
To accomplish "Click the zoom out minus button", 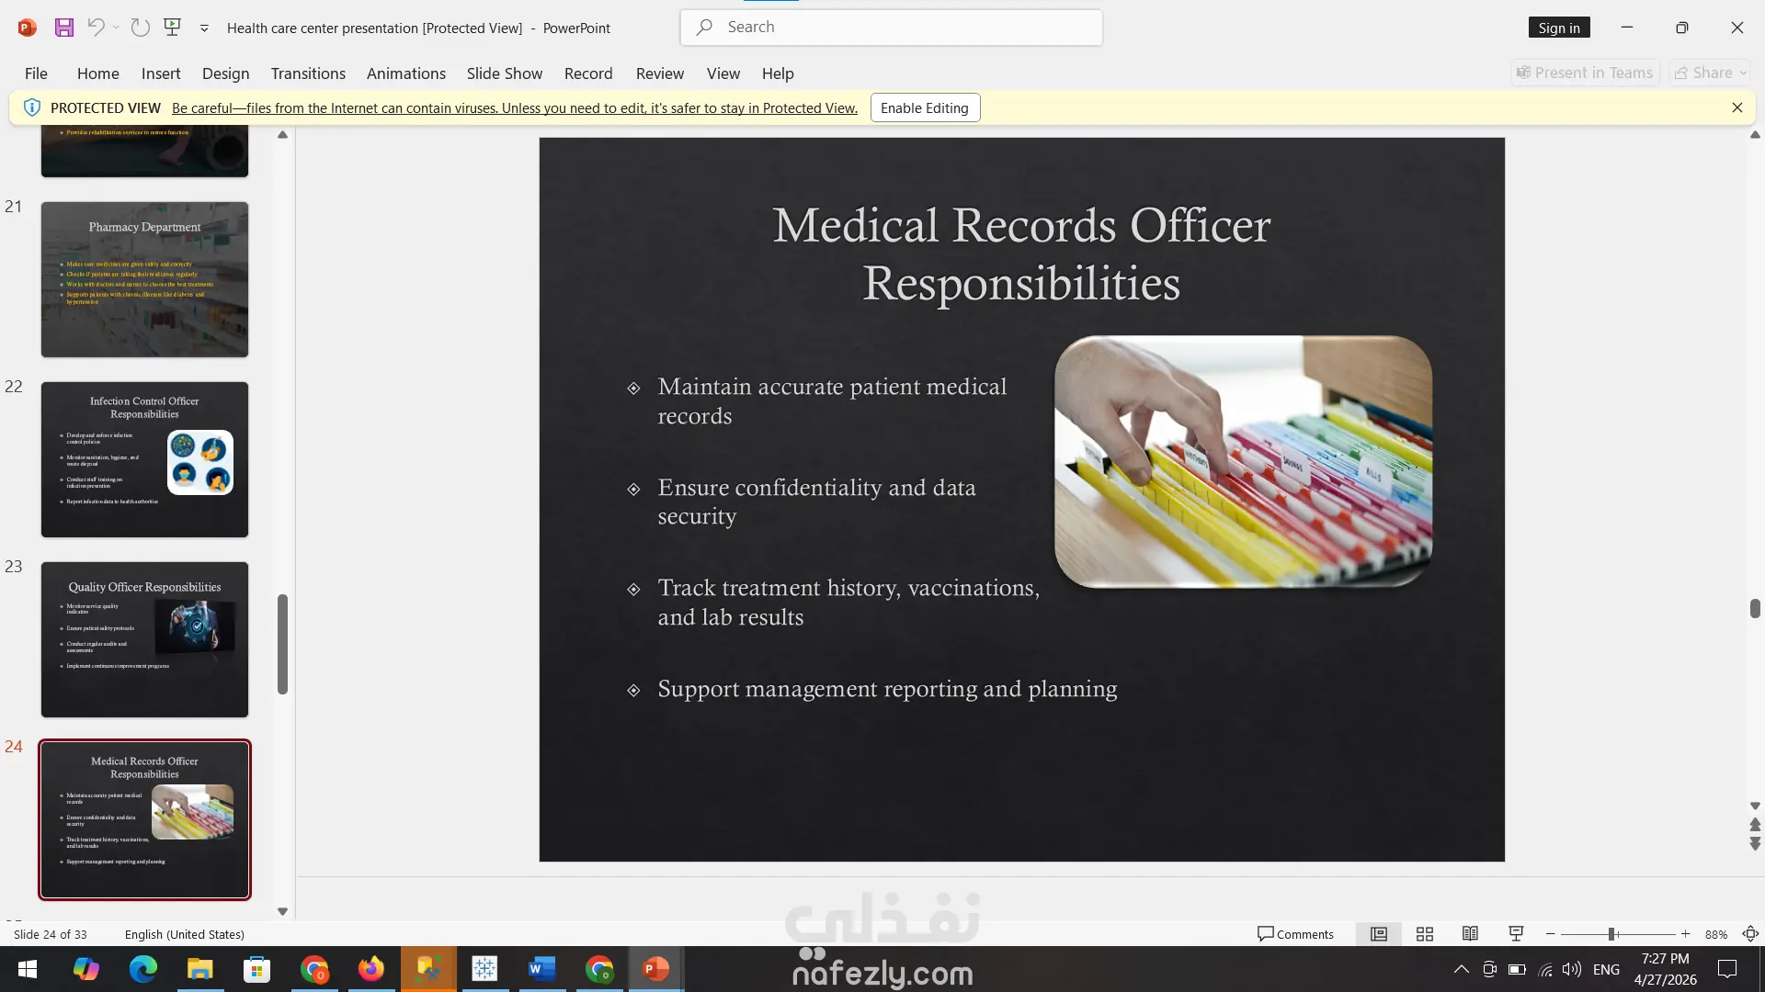I will tap(1551, 934).
